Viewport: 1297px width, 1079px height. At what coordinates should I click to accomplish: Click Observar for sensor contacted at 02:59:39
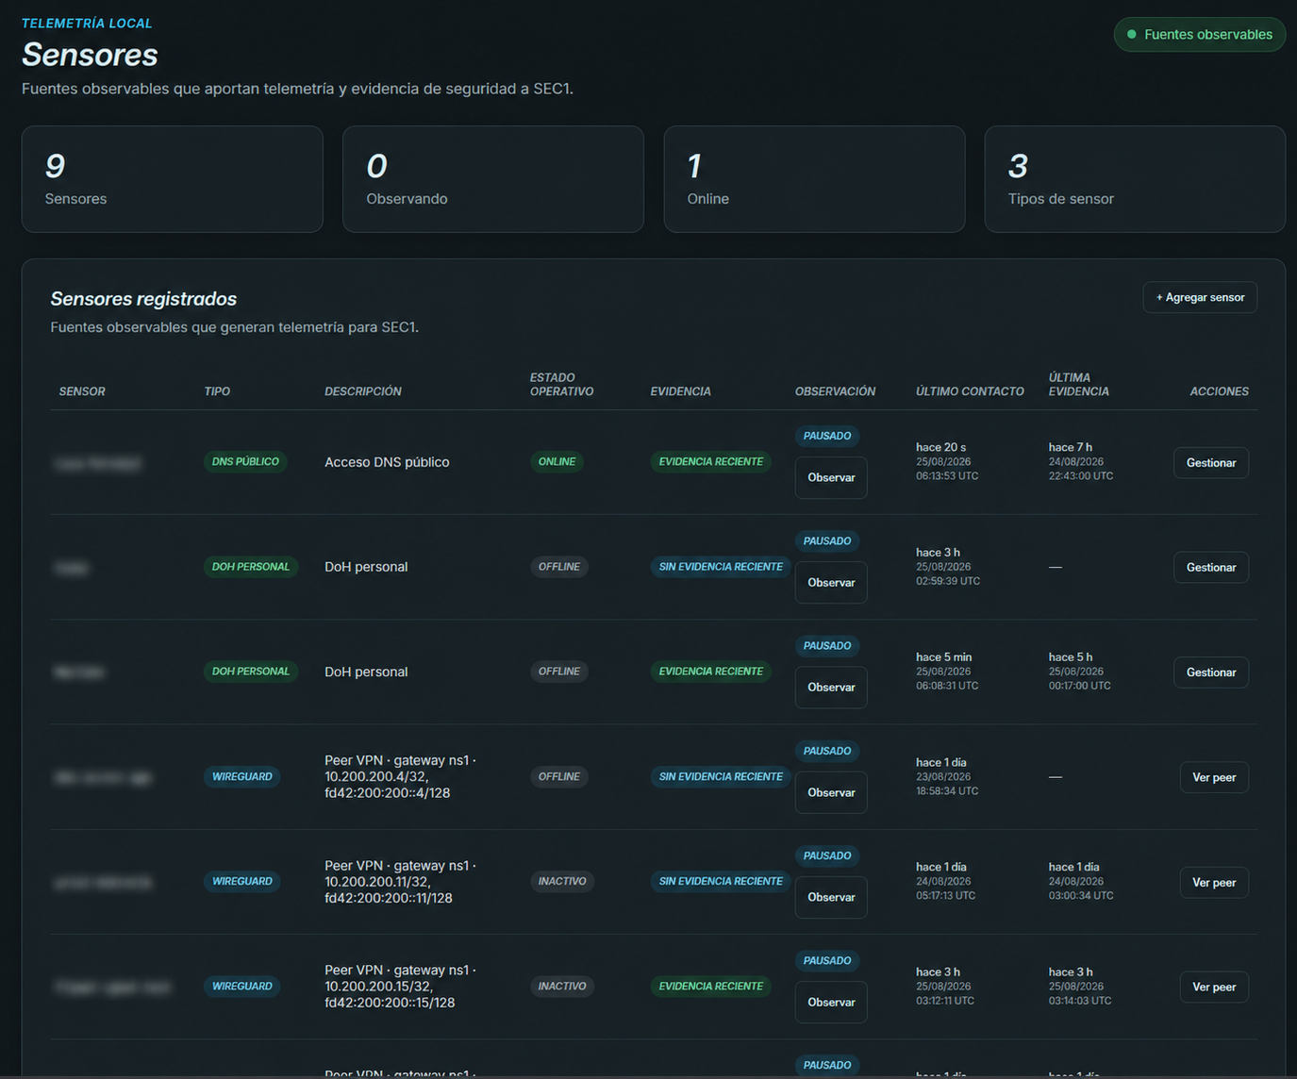pyautogui.click(x=831, y=583)
